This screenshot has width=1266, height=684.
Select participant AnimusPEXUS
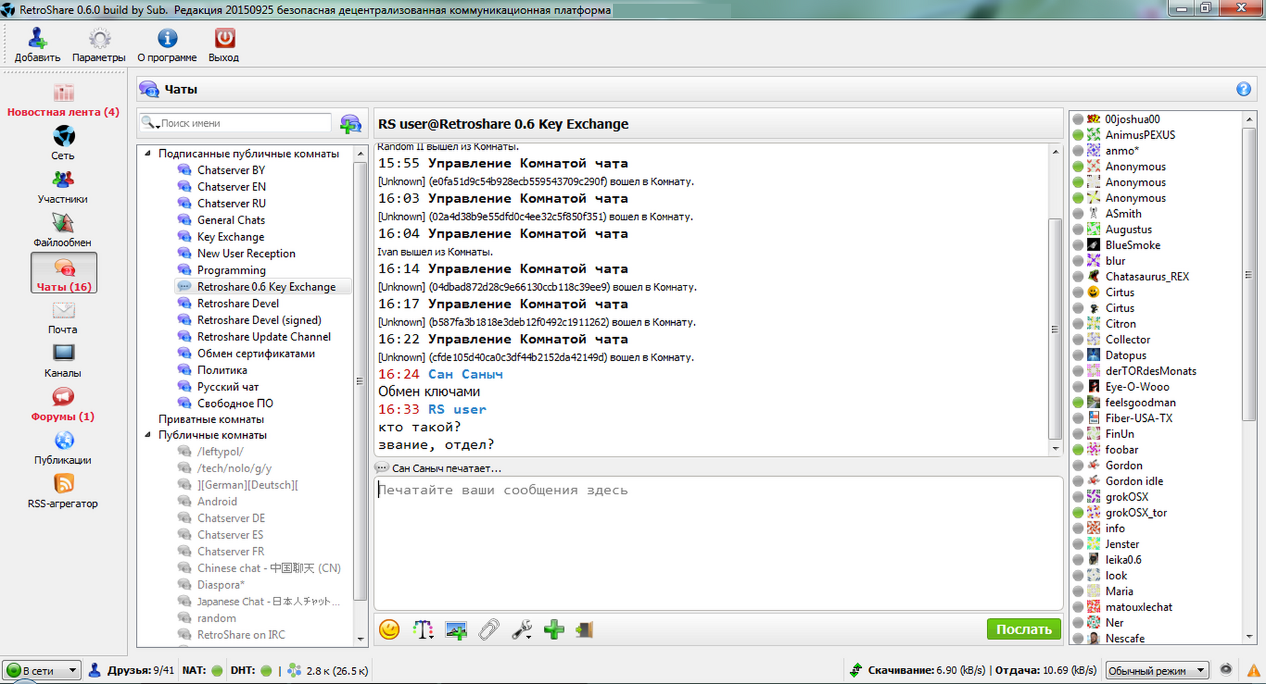[1139, 135]
